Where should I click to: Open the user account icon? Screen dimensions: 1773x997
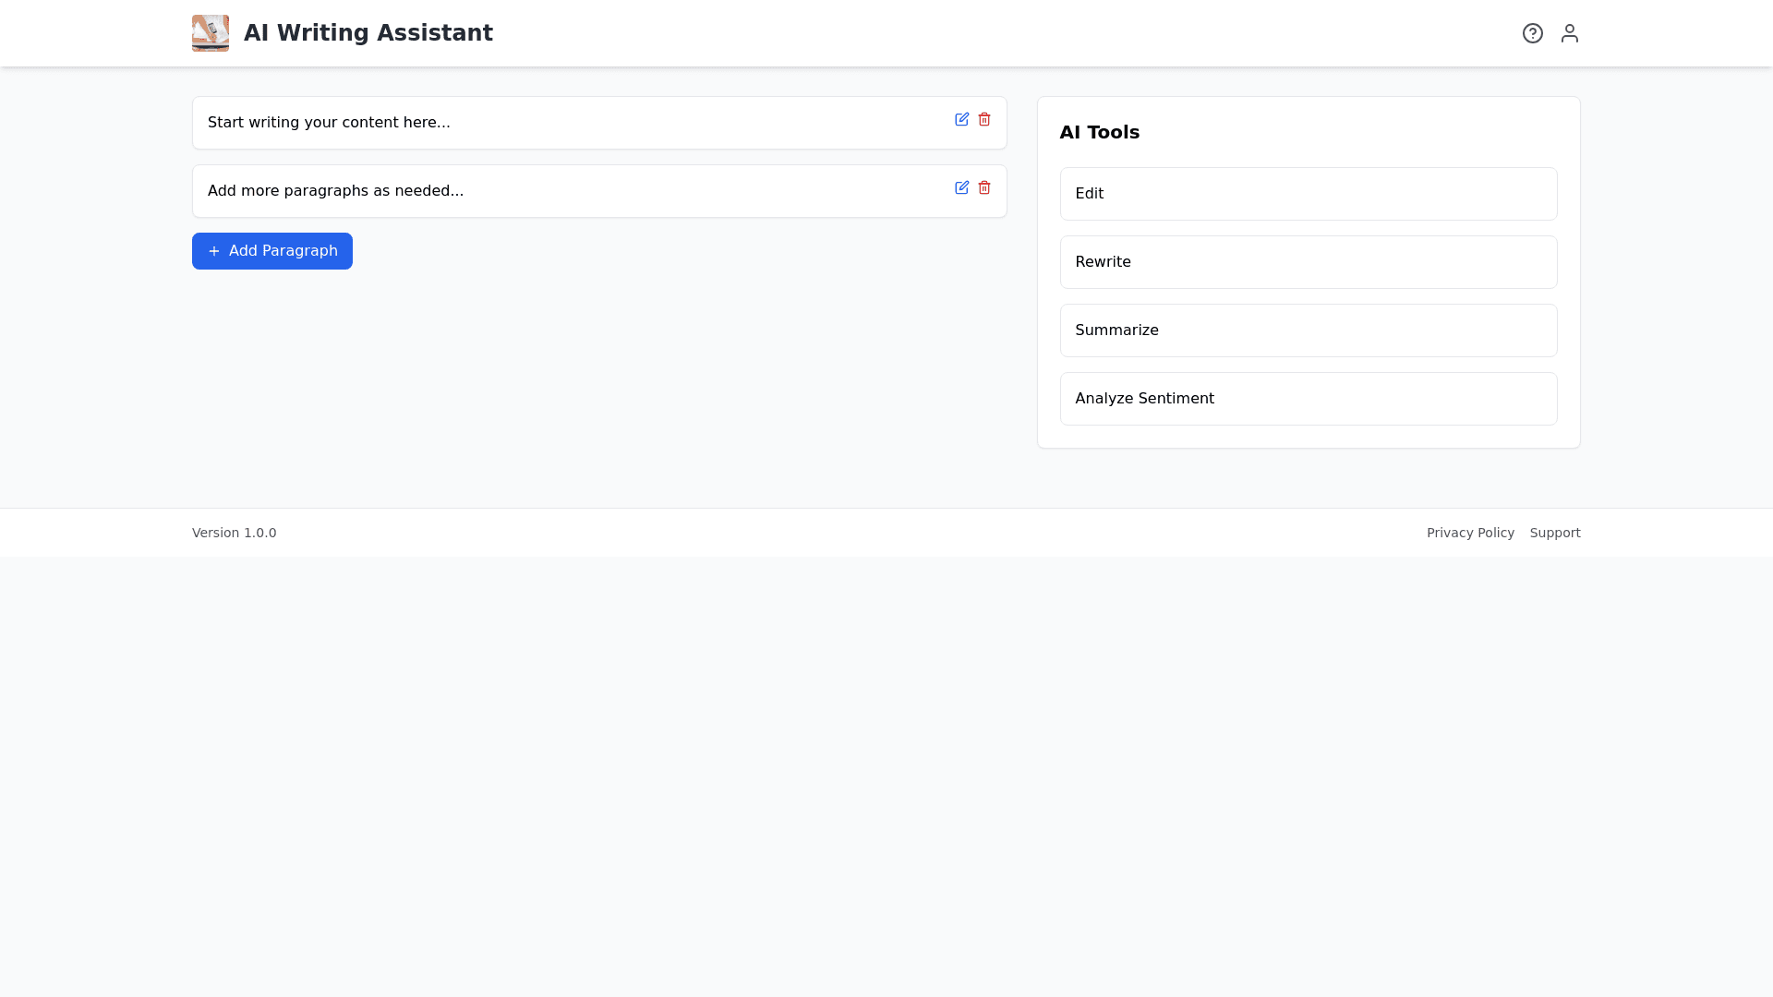pyautogui.click(x=1570, y=33)
